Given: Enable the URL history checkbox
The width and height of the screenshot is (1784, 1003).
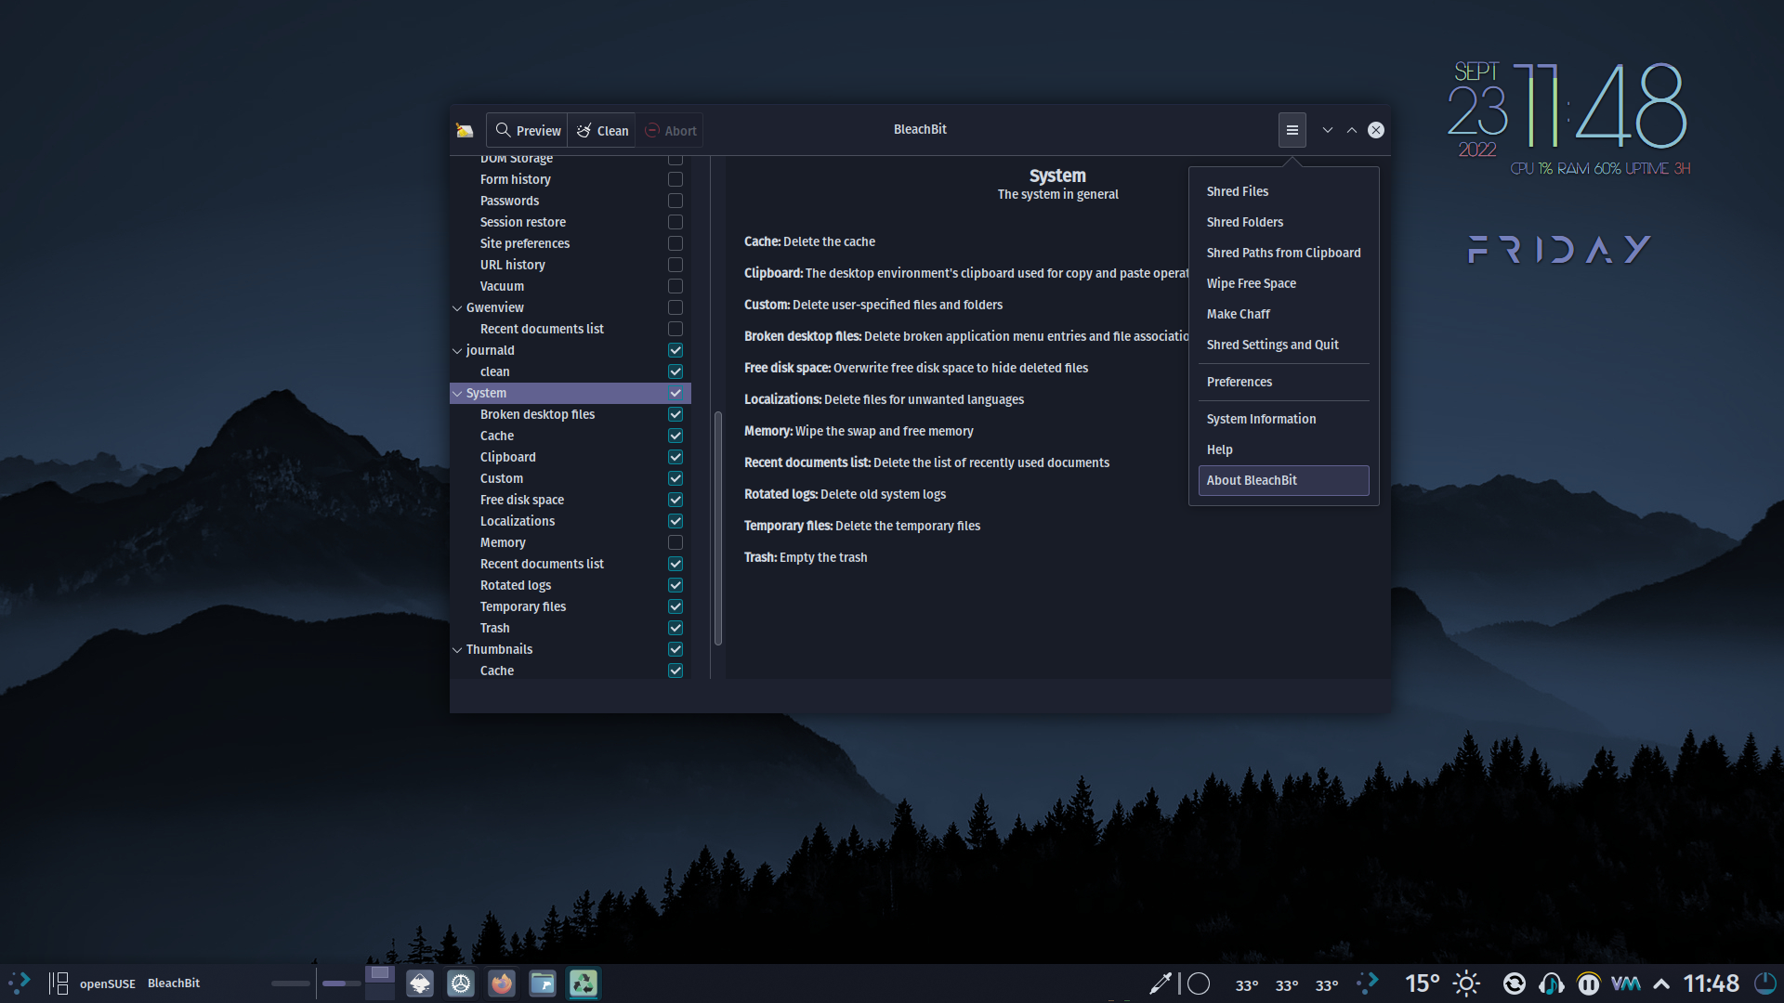Looking at the screenshot, I should 676,265.
